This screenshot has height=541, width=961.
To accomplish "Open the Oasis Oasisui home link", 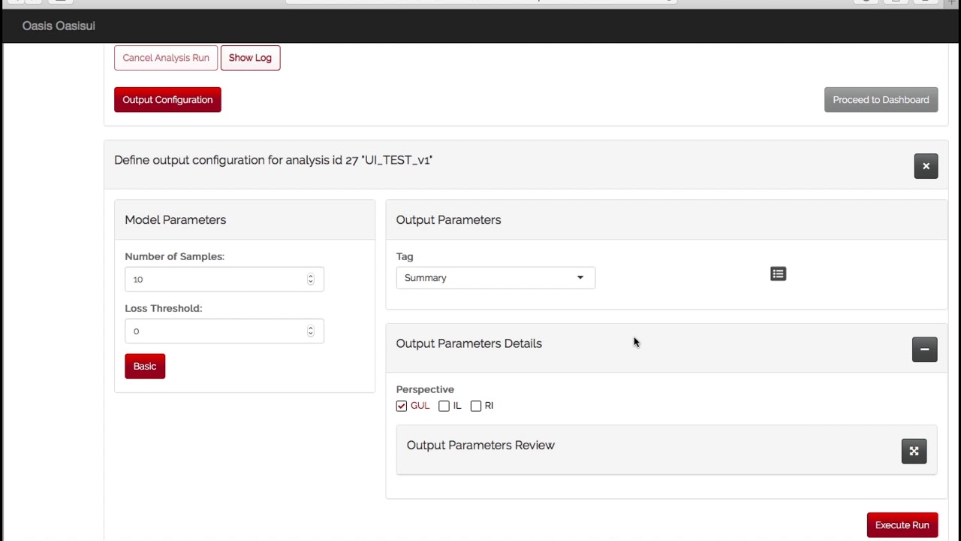I will coord(59,26).
